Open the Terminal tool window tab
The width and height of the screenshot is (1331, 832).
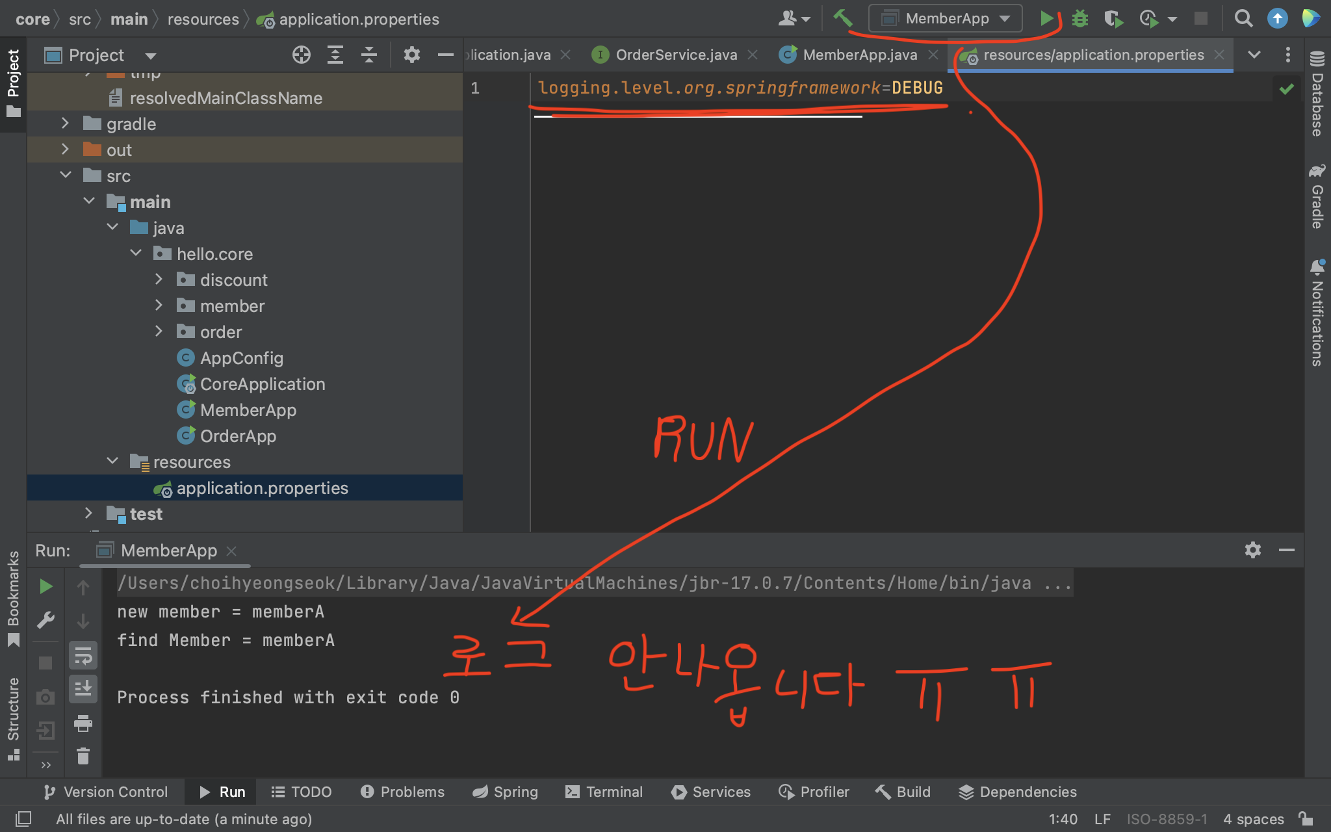coord(604,792)
